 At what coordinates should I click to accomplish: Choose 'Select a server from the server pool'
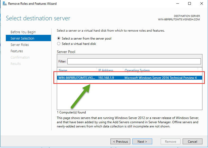(59, 39)
